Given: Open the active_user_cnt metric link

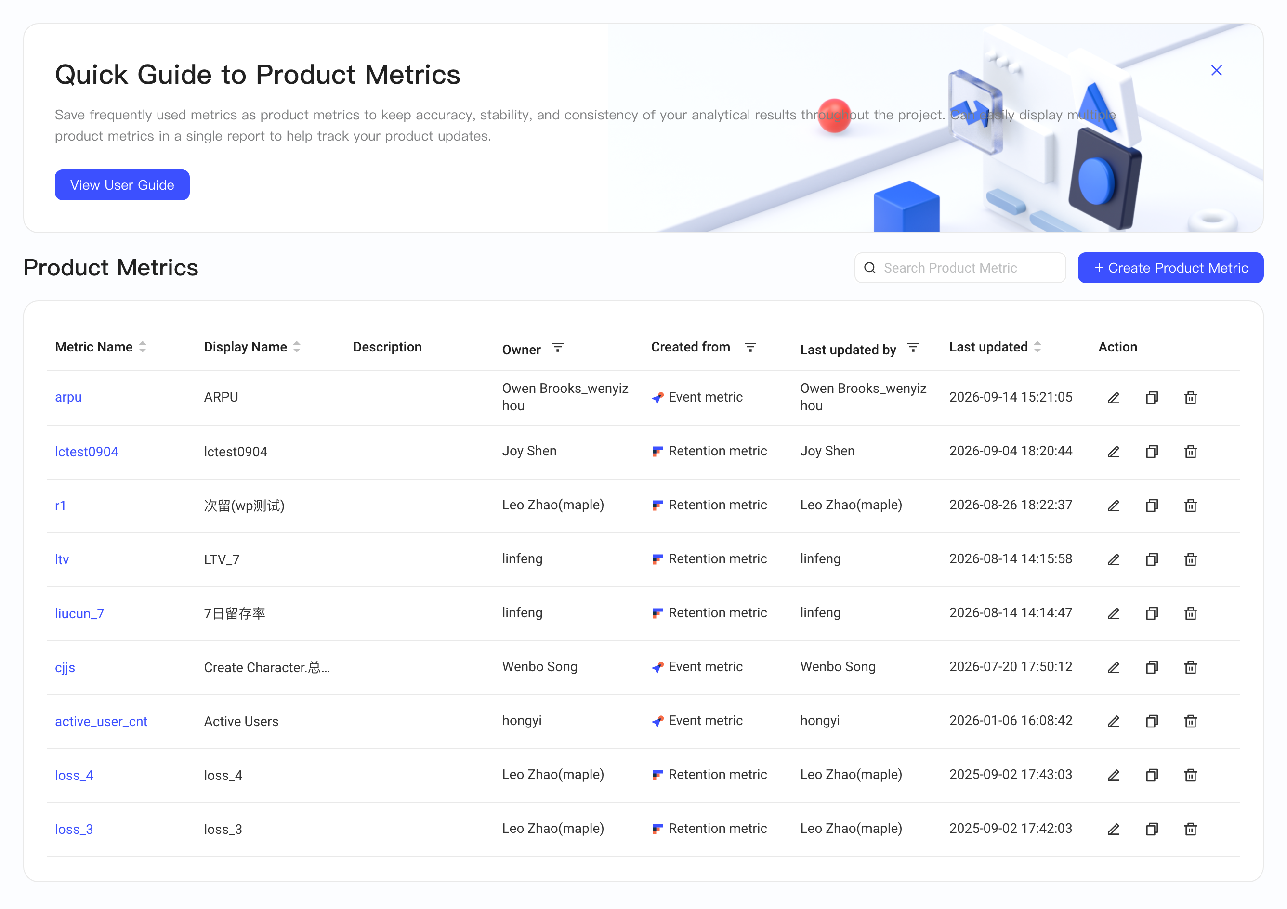Looking at the screenshot, I should pos(102,721).
